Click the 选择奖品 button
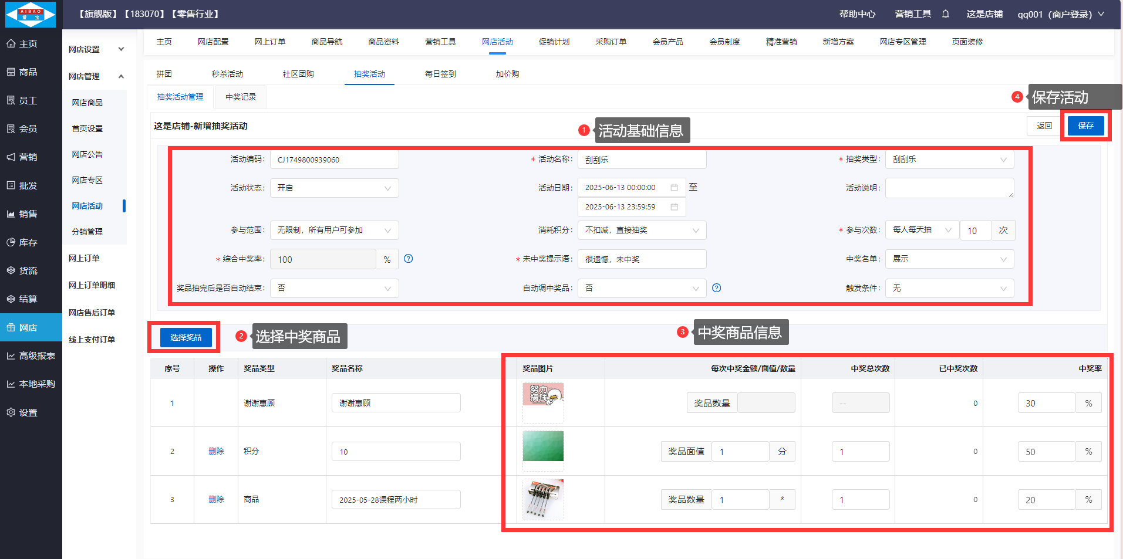Viewport: 1123px width, 559px height. point(186,337)
